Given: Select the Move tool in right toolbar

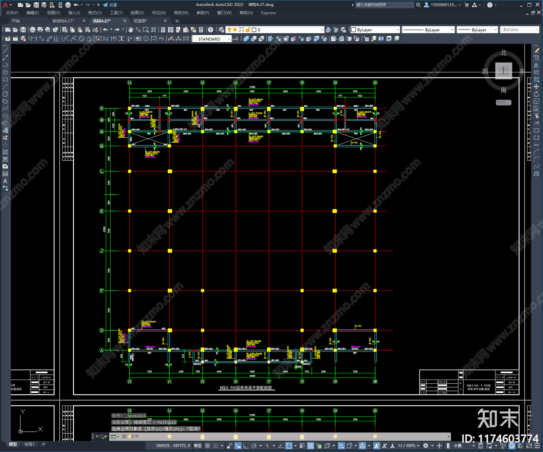Looking at the screenshot, I should coord(536,87).
